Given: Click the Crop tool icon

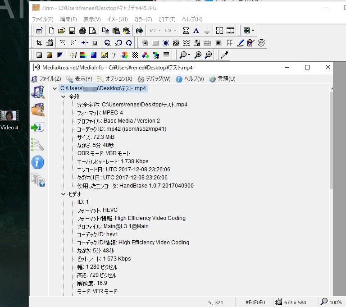Looking at the screenshot, I should tap(39, 43).
